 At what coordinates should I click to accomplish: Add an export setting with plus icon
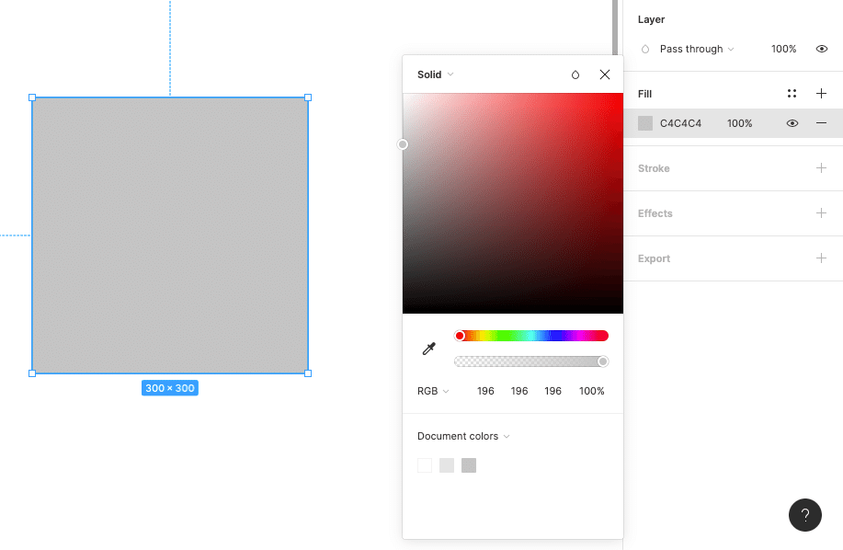(821, 258)
